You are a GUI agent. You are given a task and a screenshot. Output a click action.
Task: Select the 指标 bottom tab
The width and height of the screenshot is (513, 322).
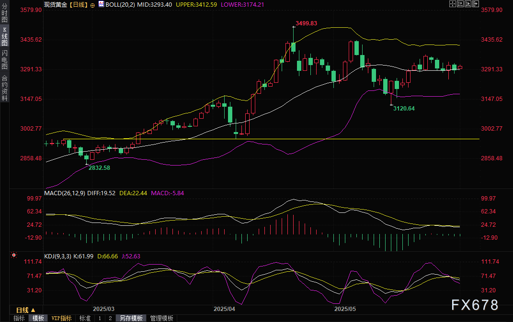click(x=19, y=318)
